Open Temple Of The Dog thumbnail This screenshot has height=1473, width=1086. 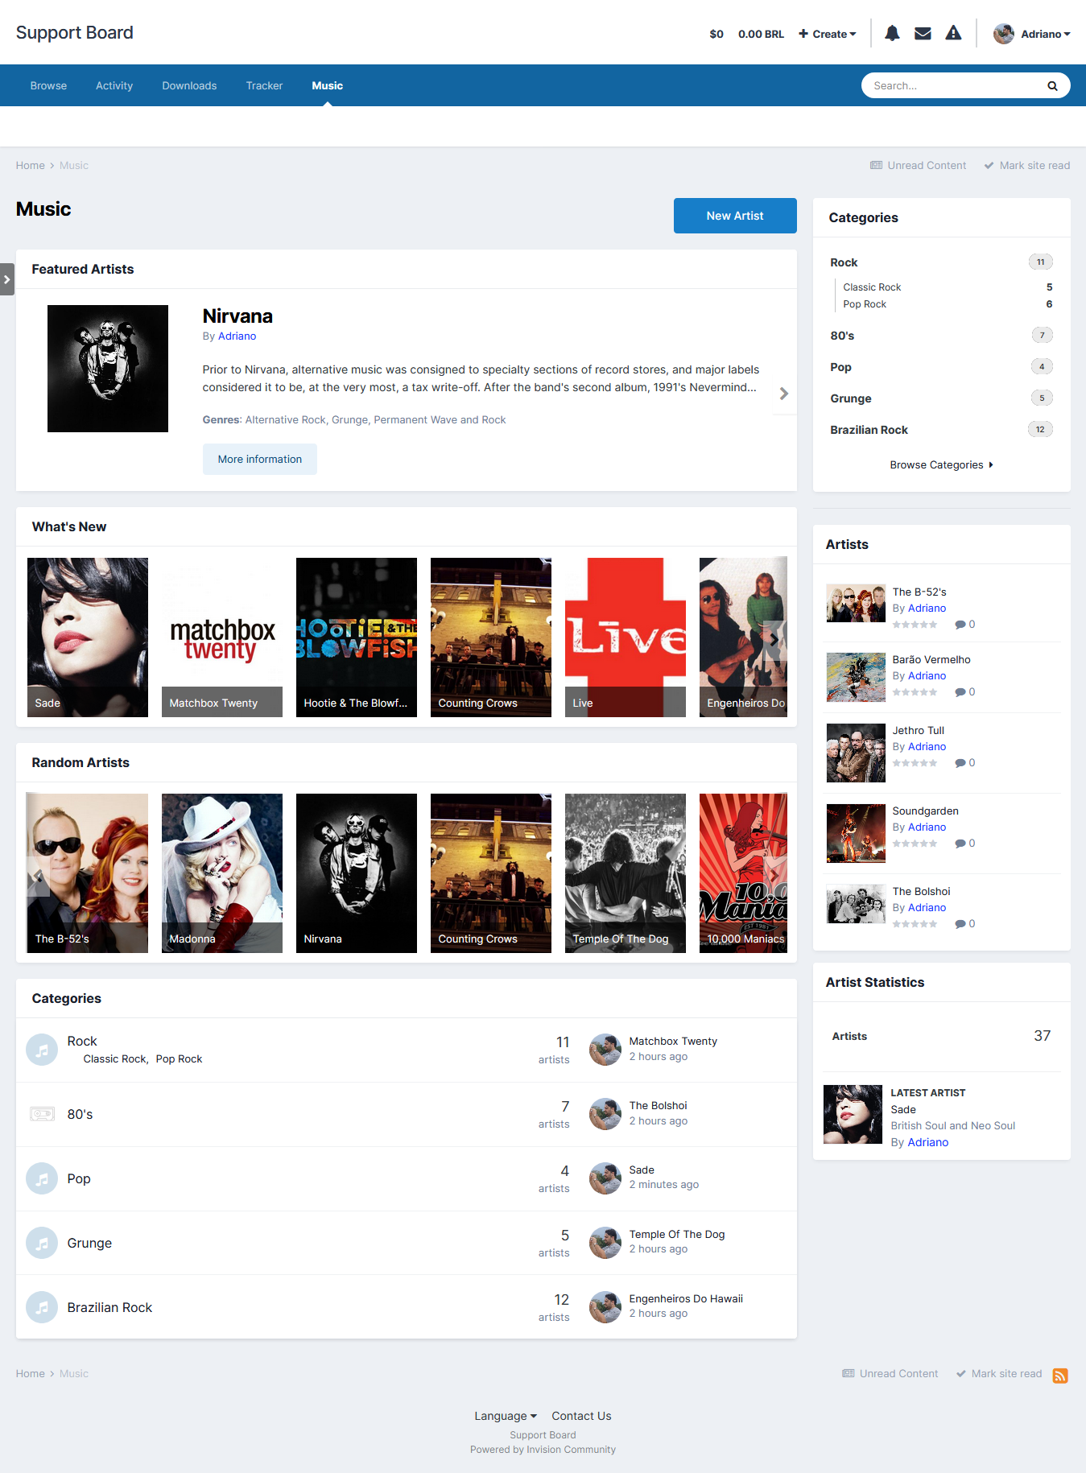[626, 873]
